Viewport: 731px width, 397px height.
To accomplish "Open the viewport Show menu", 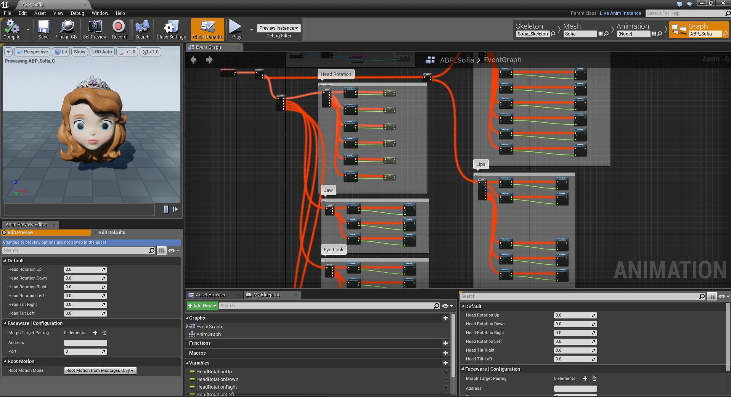I will pyautogui.click(x=80, y=52).
